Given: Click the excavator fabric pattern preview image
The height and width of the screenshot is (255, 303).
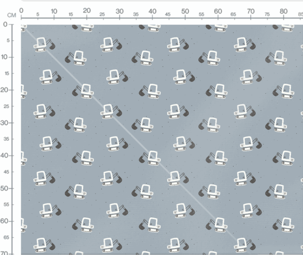Looking at the screenshot, I should tap(162, 139).
